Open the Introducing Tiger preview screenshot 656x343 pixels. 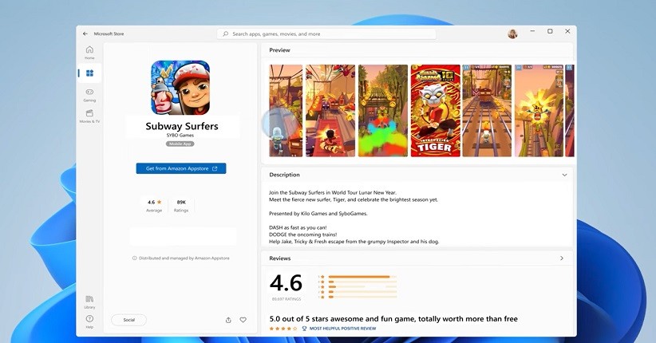pyautogui.click(x=436, y=111)
